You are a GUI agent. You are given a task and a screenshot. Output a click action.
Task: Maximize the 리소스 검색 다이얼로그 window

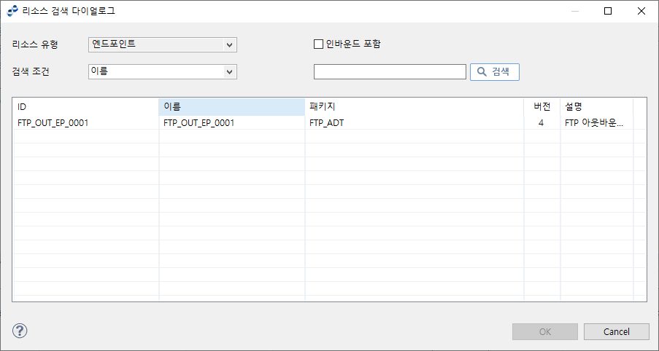[x=608, y=12]
